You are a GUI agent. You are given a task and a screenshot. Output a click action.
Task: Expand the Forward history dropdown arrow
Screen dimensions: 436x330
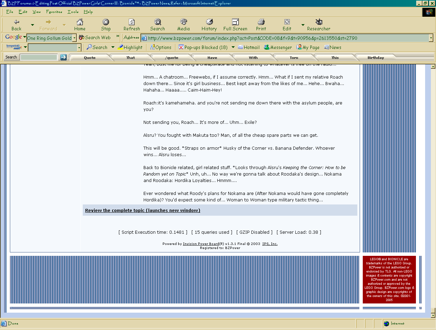64,25
